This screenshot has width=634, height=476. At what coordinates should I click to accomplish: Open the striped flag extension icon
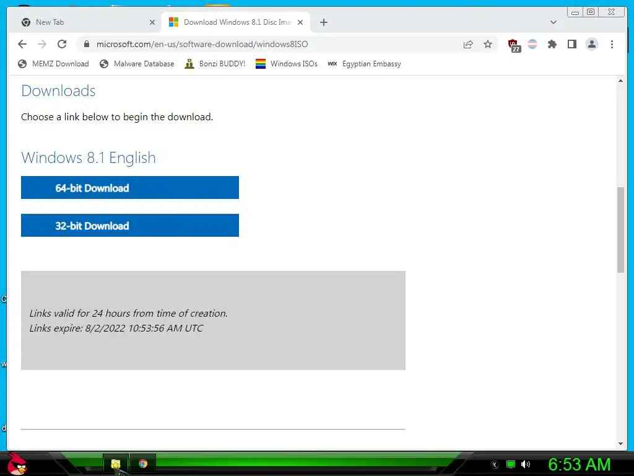coord(532,44)
